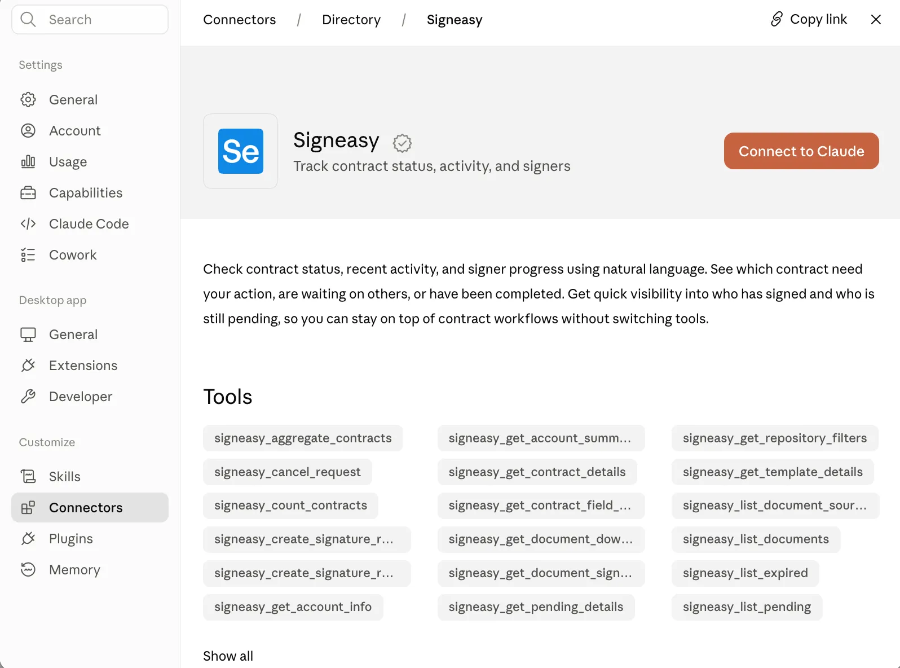Viewport: 900px width, 668px height.
Task: Open Claude Code via code brackets icon
Action: coord(28,224)
